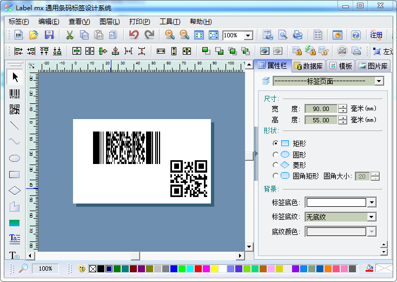
Task: Click the 注册 register button
Action: 376,35
